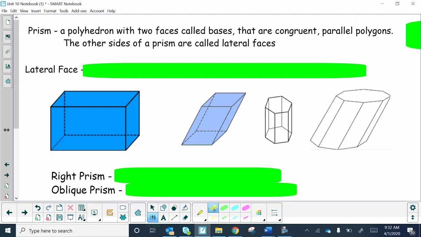Screen dimensions: 421x237
Task: Open a file with the folder icon
Action: pyautogui.click(x=60, y=208)
